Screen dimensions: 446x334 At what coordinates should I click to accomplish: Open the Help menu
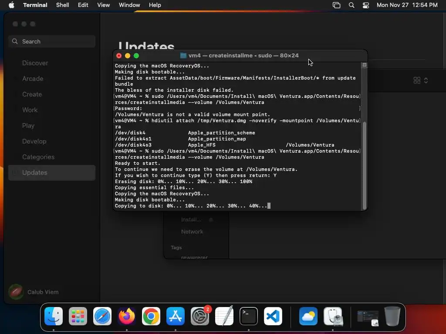tap(155, 5)
